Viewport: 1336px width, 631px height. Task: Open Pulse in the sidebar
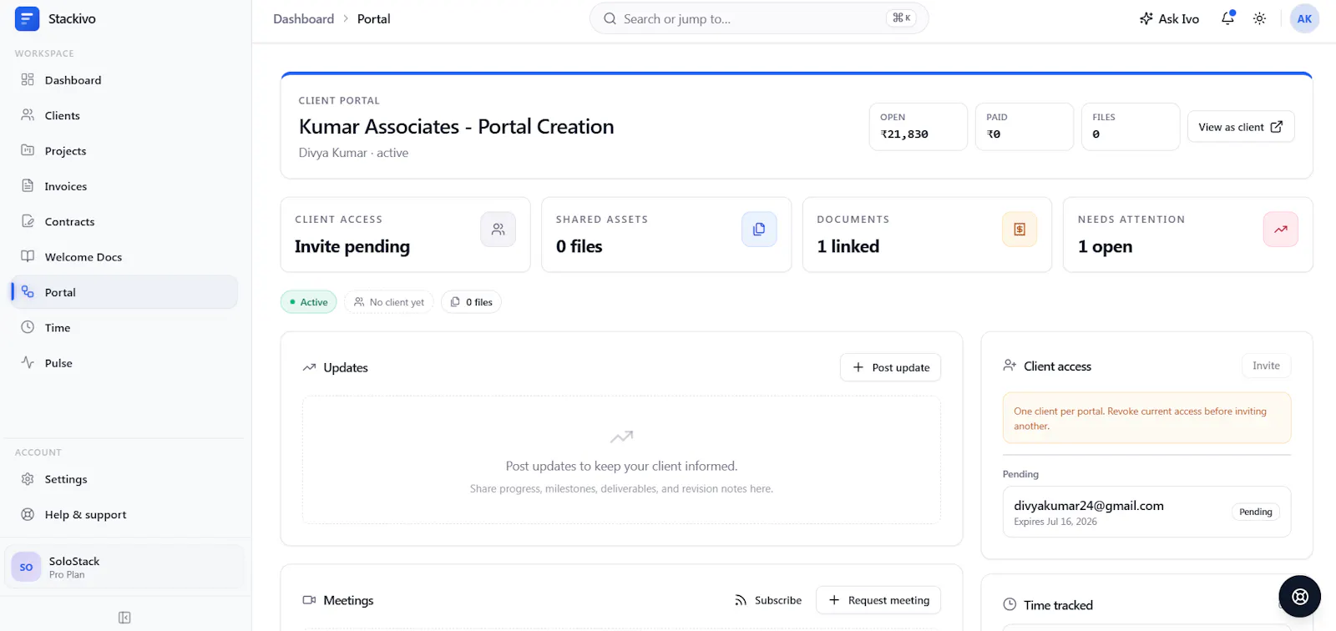tap(124, 363)
